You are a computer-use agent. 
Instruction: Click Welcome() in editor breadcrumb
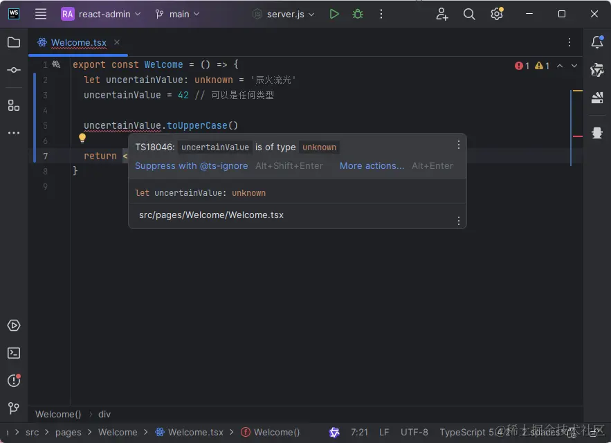click(58, 414)
